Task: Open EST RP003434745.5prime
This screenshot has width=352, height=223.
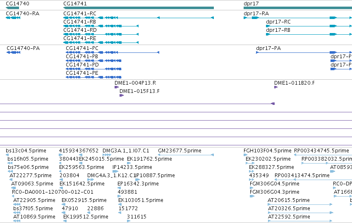Action: tap(321, 151)
